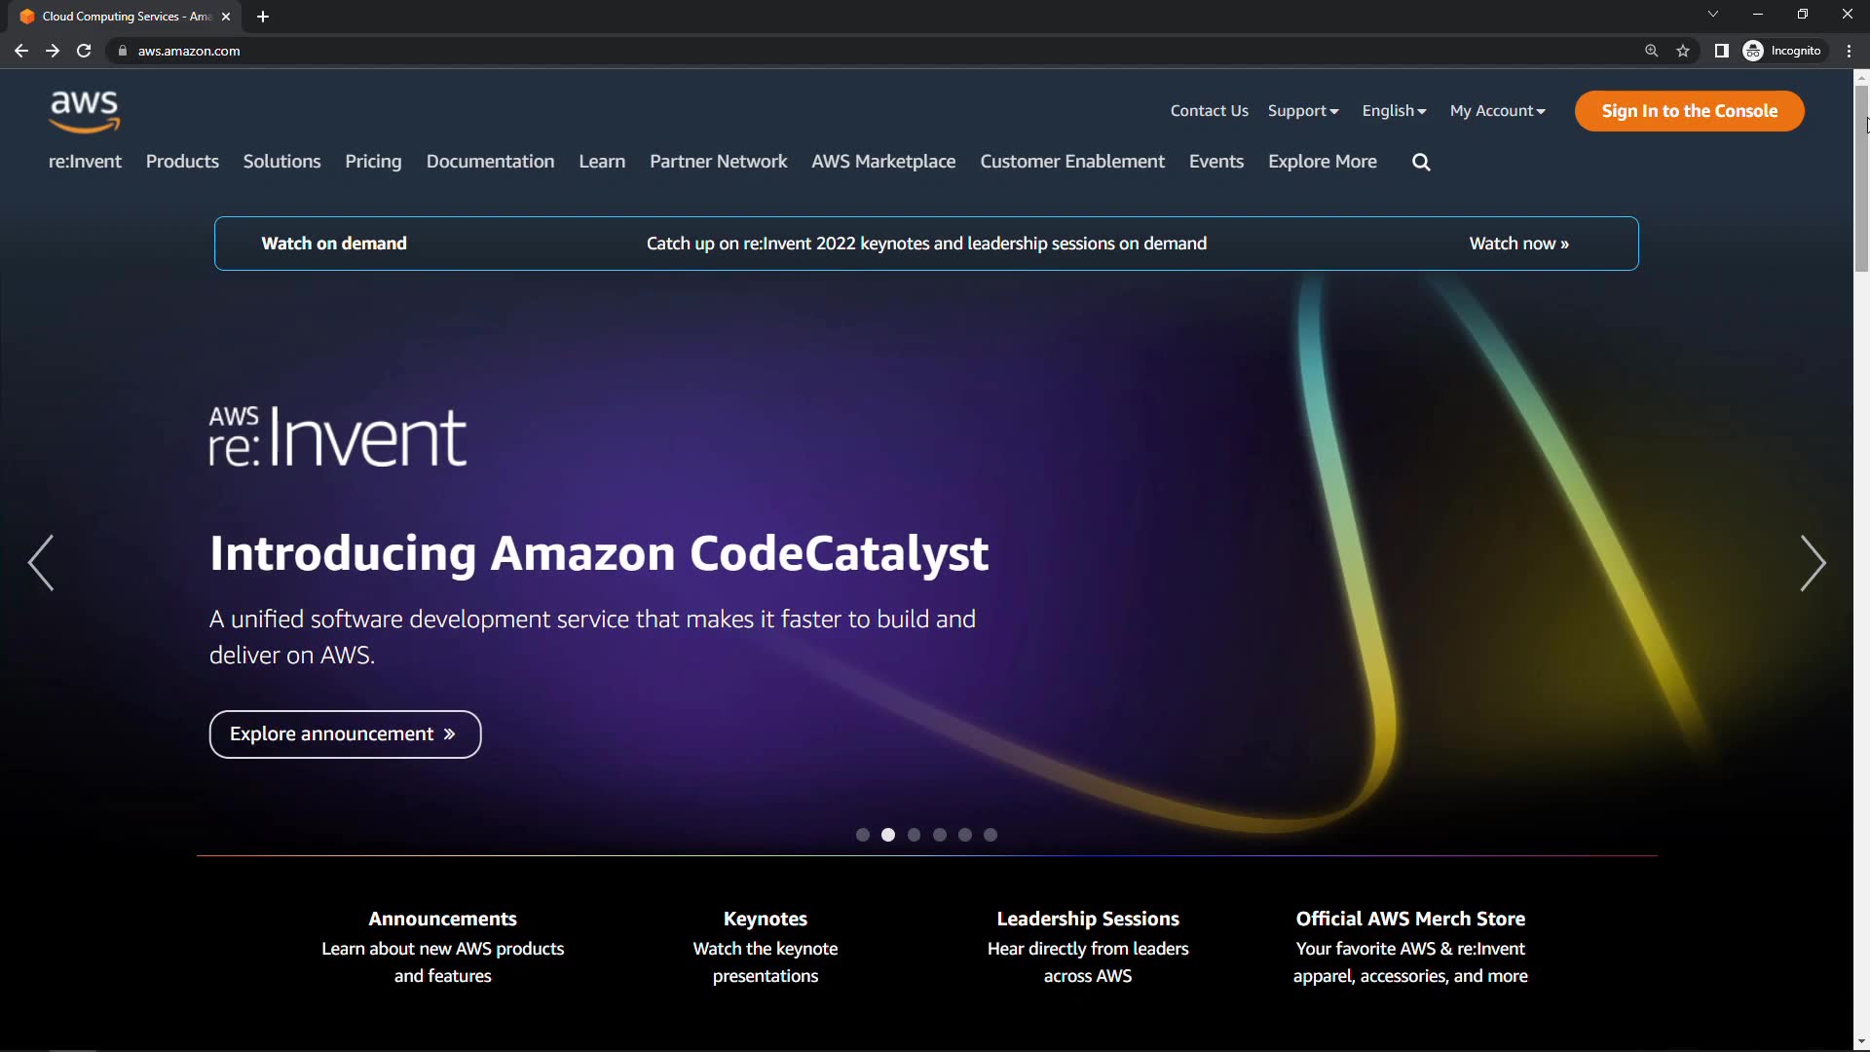
Task: Select the third carousel dot
Action: pyautogui.click(x=914, y=835)
